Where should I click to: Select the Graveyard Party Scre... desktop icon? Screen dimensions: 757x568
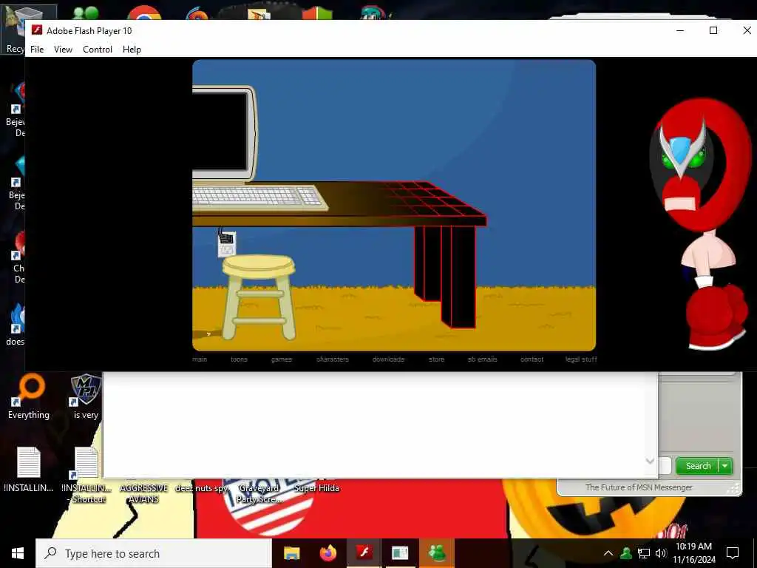click(259, 493)
